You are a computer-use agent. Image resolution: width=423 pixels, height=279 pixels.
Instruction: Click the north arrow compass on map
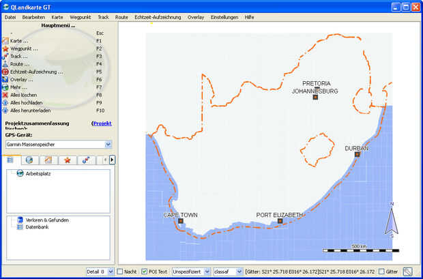(x=392, y=220)
